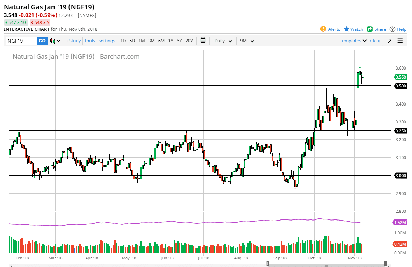The image size is (412, 267).
Task: Click the red 0.43M volume label
Action: 400,244
